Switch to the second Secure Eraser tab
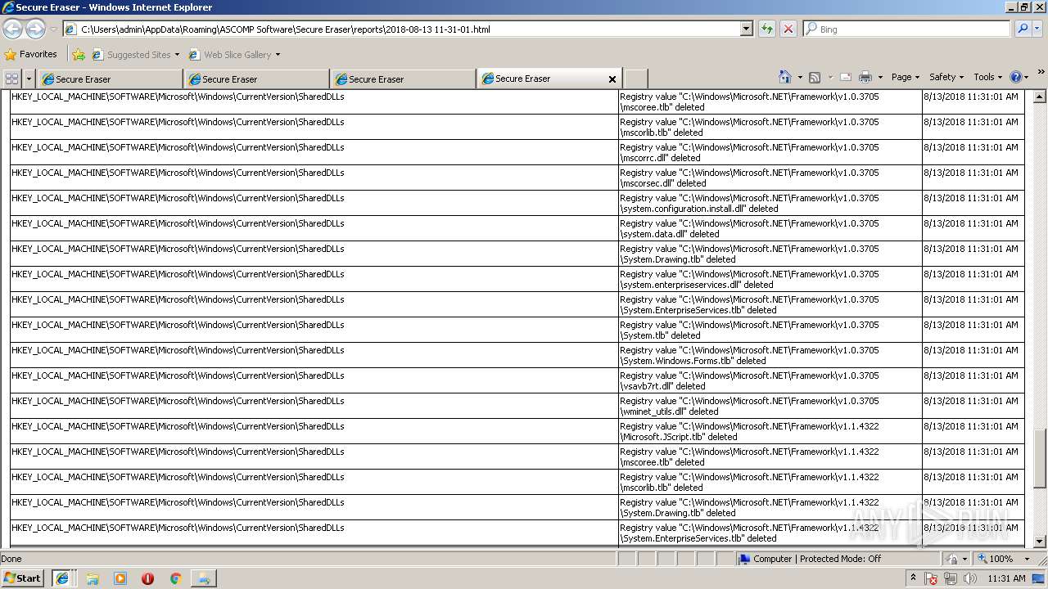The height and width of the screenshot is (589, 1048). point(256,79)
